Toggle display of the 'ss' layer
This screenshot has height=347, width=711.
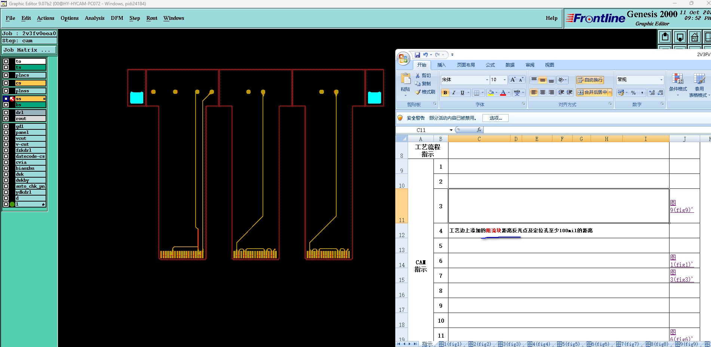[x=6, y=99]
